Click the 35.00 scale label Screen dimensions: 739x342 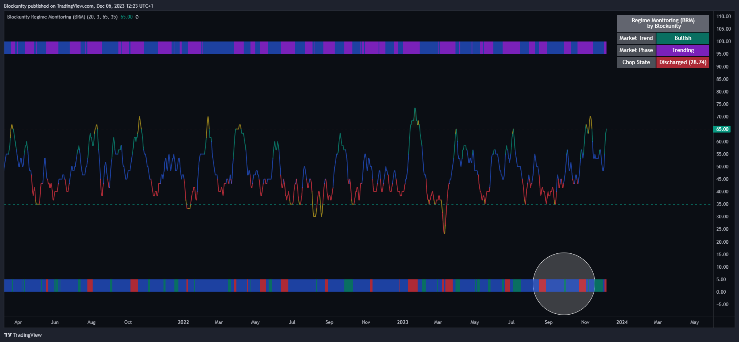pyautogui.click(x=722, y=204)
